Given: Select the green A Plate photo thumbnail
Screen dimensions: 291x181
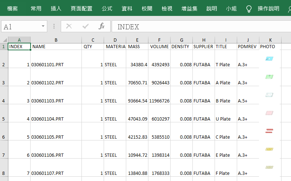Looking at the screenshot, I should pyautogui.click(x=270, y=77).
